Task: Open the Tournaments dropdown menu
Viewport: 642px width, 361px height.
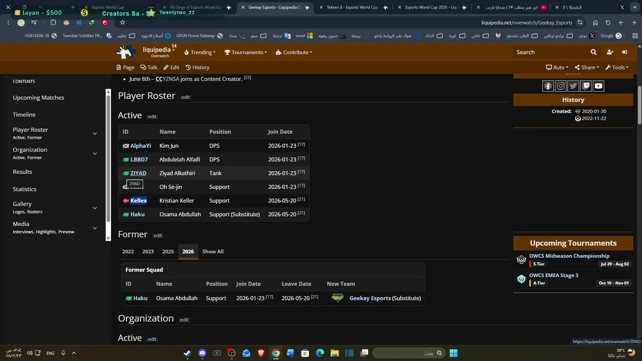Action: coord(246,52)
